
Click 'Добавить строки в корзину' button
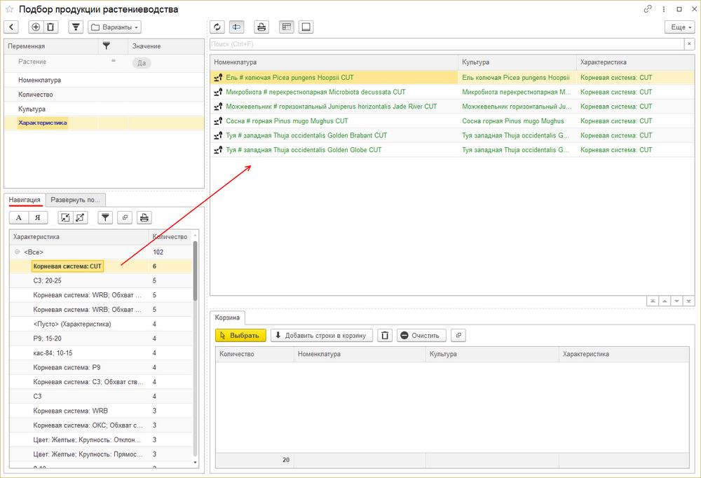coord(322,336)
